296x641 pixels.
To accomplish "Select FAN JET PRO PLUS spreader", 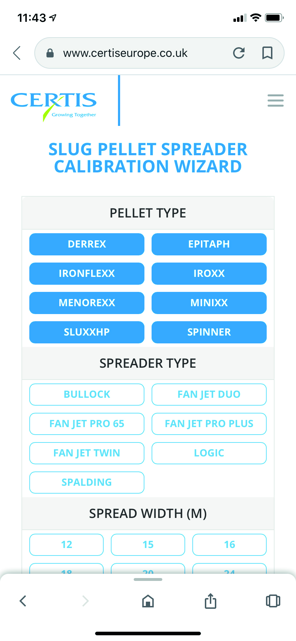I will pyautogui.click(x=209, y=424).
